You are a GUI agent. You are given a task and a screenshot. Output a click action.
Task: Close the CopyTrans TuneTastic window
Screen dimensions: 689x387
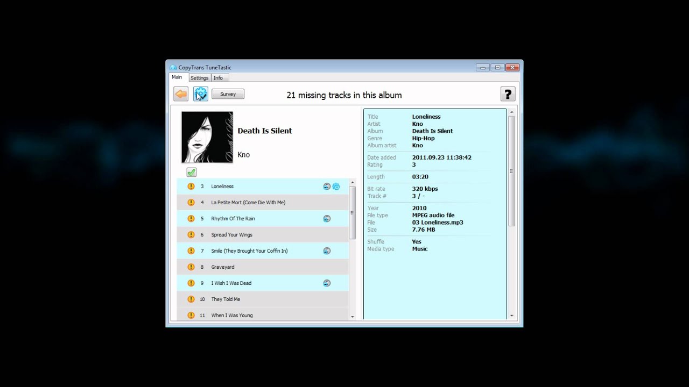click(512, 67)
